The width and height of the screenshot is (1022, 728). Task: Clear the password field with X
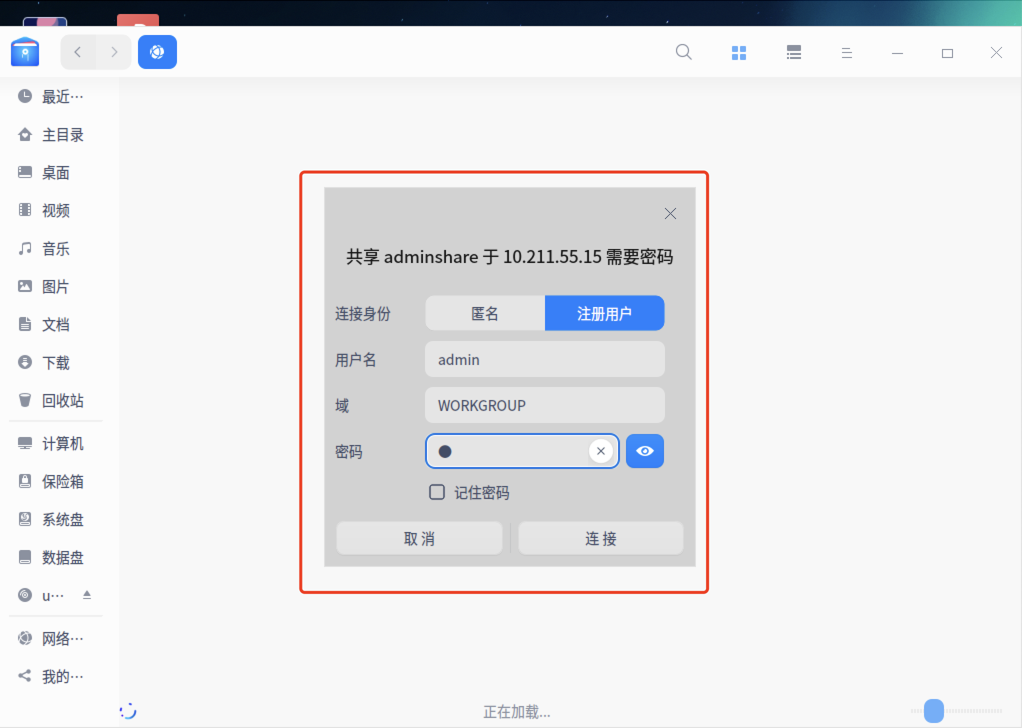click(600, 451)
